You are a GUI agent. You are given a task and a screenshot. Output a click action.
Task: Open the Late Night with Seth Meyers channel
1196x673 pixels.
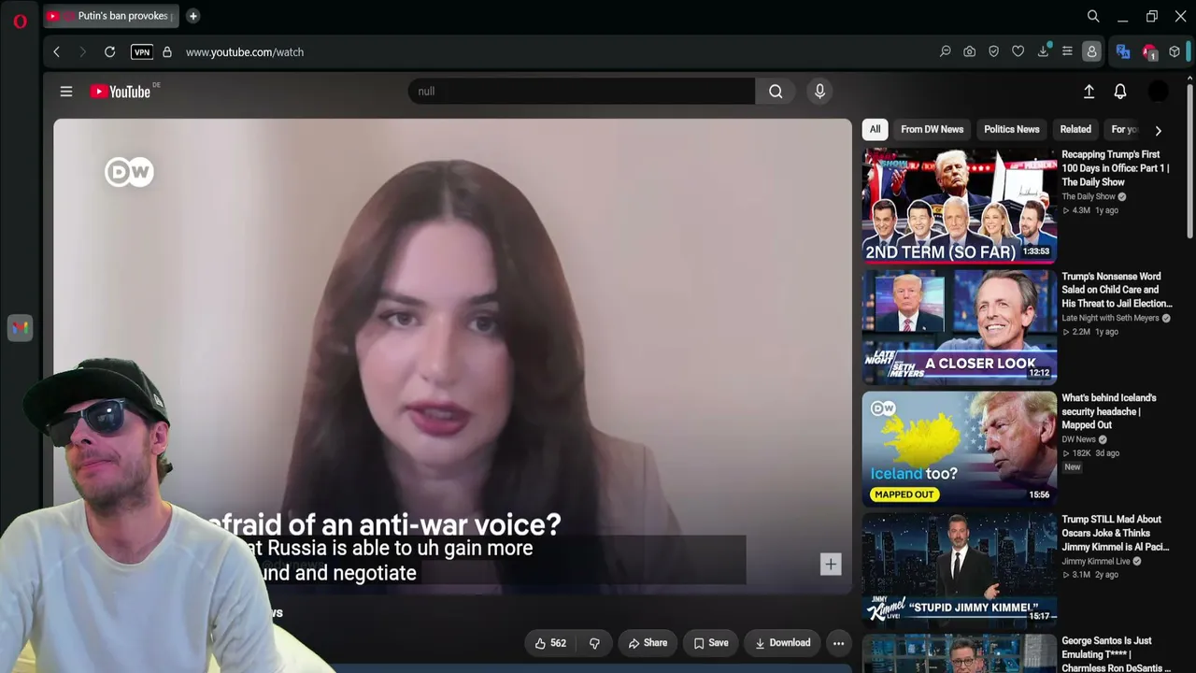(x=1110, y=319)
